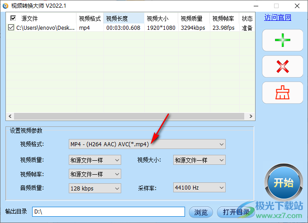Click the 视频长度 column header
Screen dimensions: 308x223
124,19
